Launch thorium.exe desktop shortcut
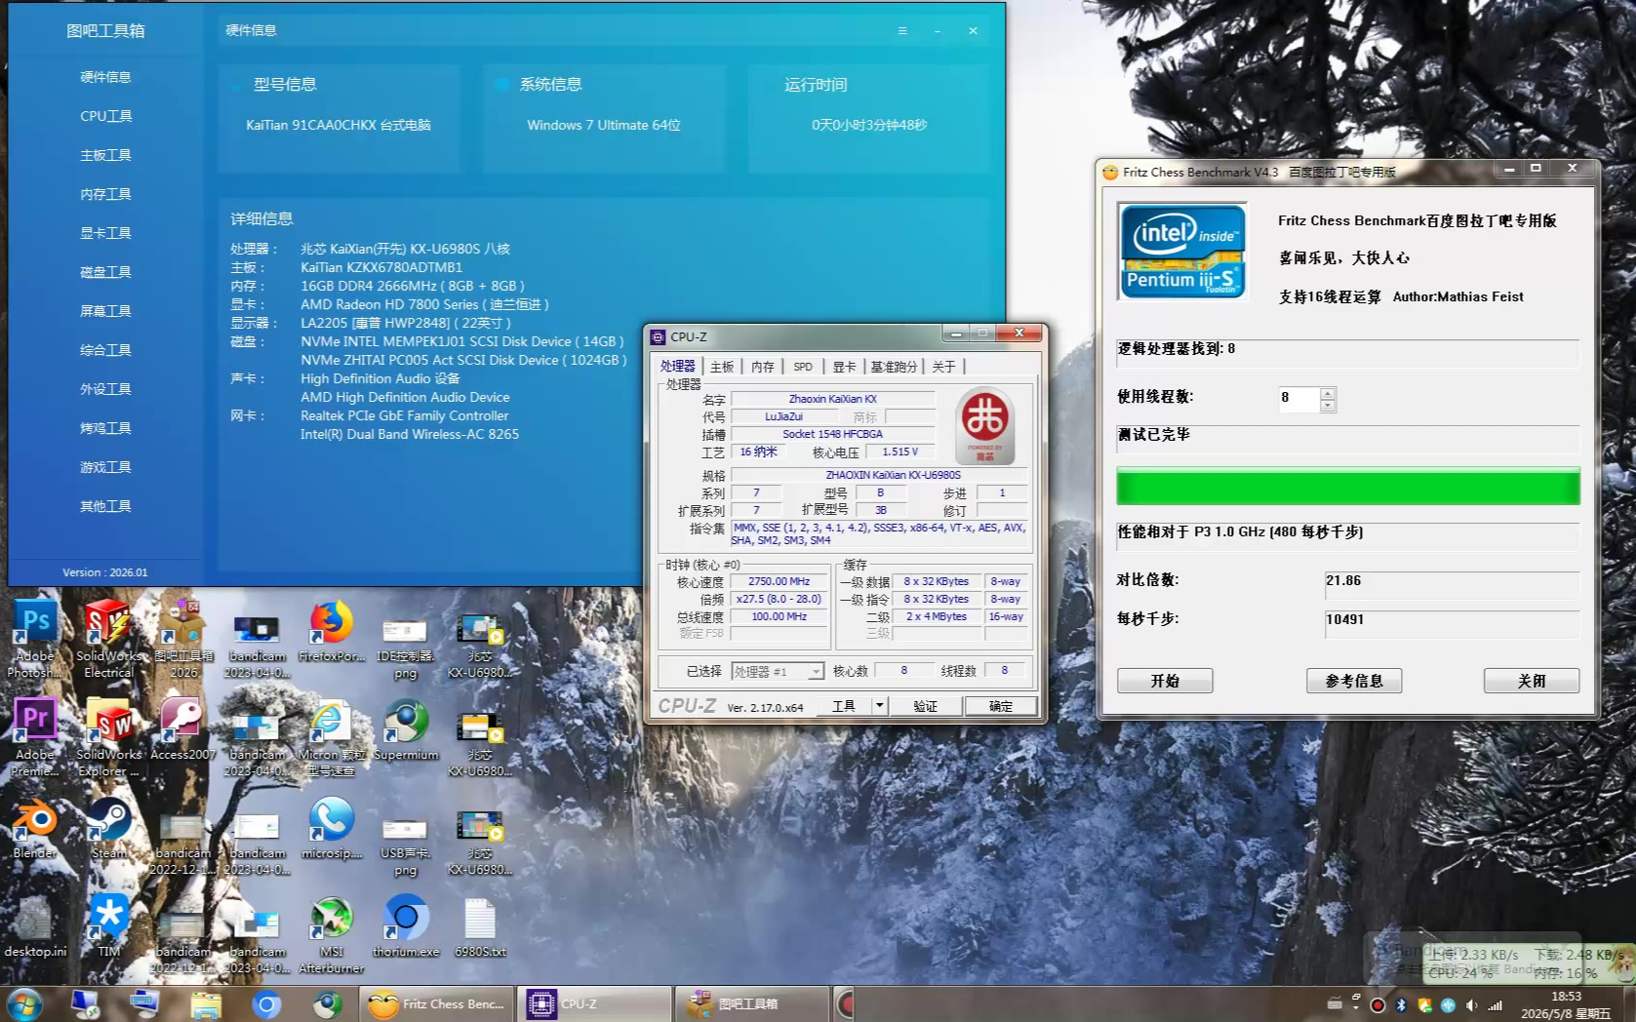 (x=406, y=926)
